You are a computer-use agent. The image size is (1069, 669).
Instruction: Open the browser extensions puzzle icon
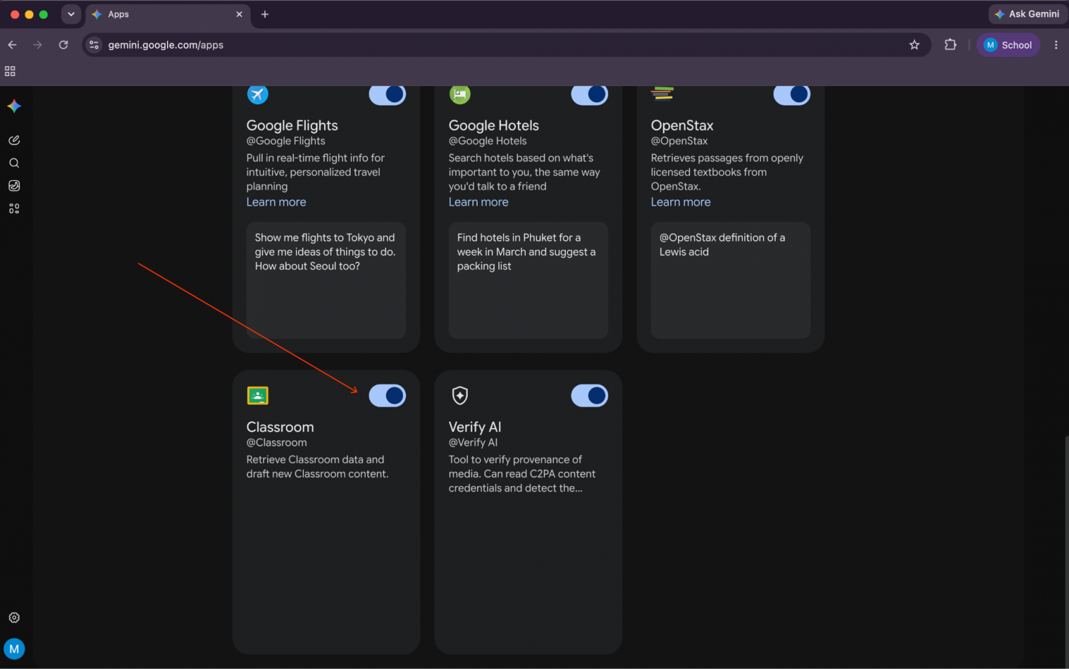[x=950, y=45]
